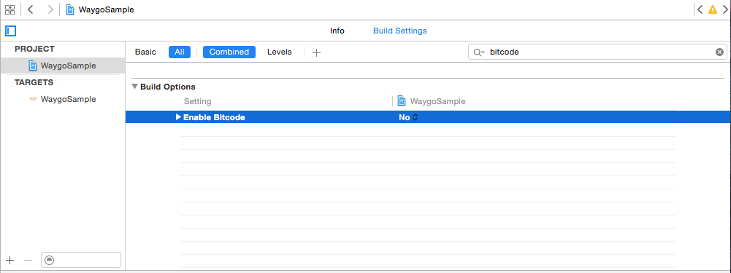
Task: Select the Combined view
Action: (229, 52)
